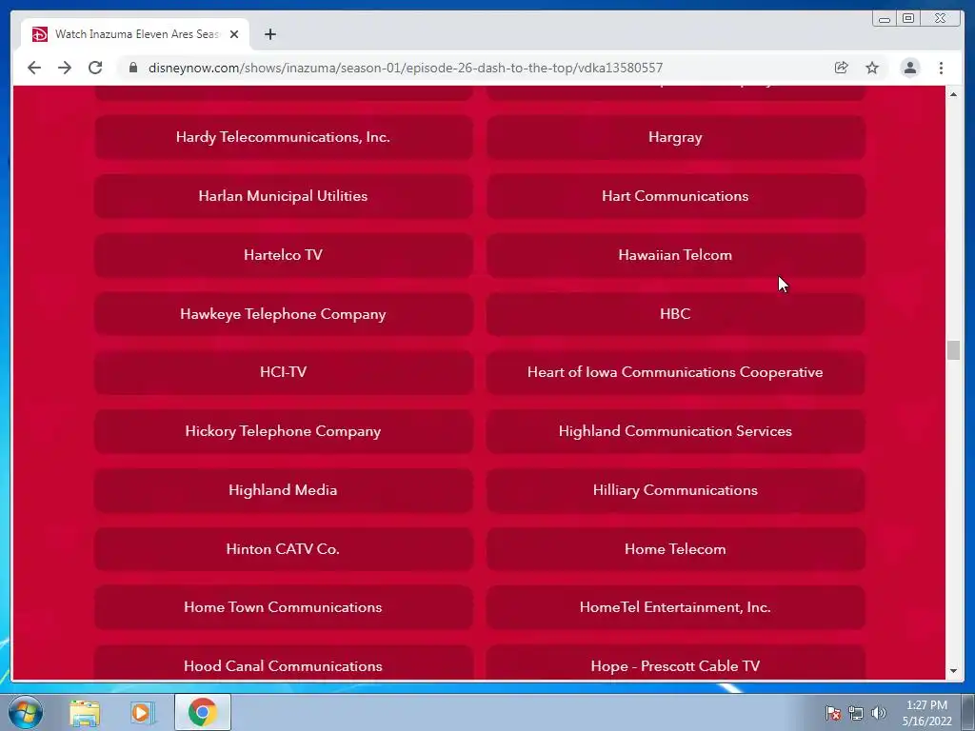Select Harlan Municipal Utilities
975x731 pixels.
click(283, 196)
